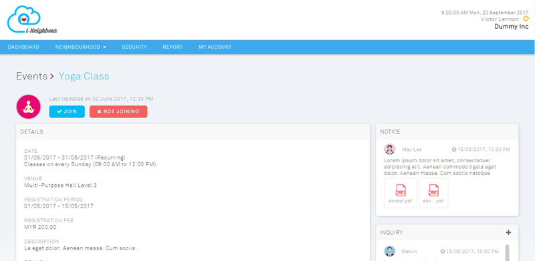Click the i-Neighbour cloud logo

[x=31, y=20]
